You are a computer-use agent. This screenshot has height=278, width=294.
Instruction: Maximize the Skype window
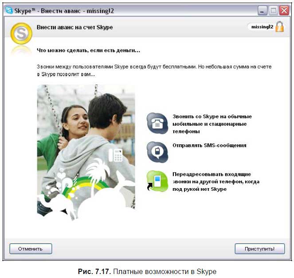click(x=273, y=10)
